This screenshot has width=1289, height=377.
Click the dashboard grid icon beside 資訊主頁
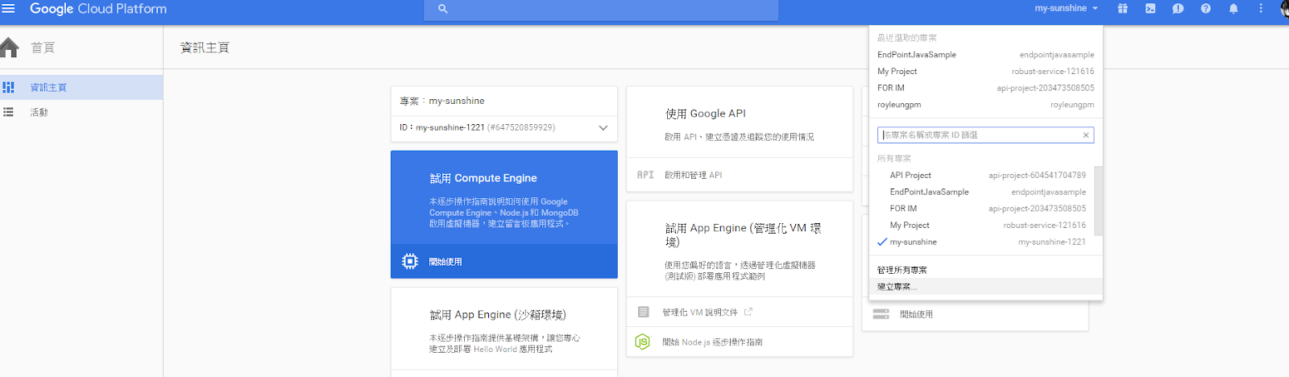8,87
